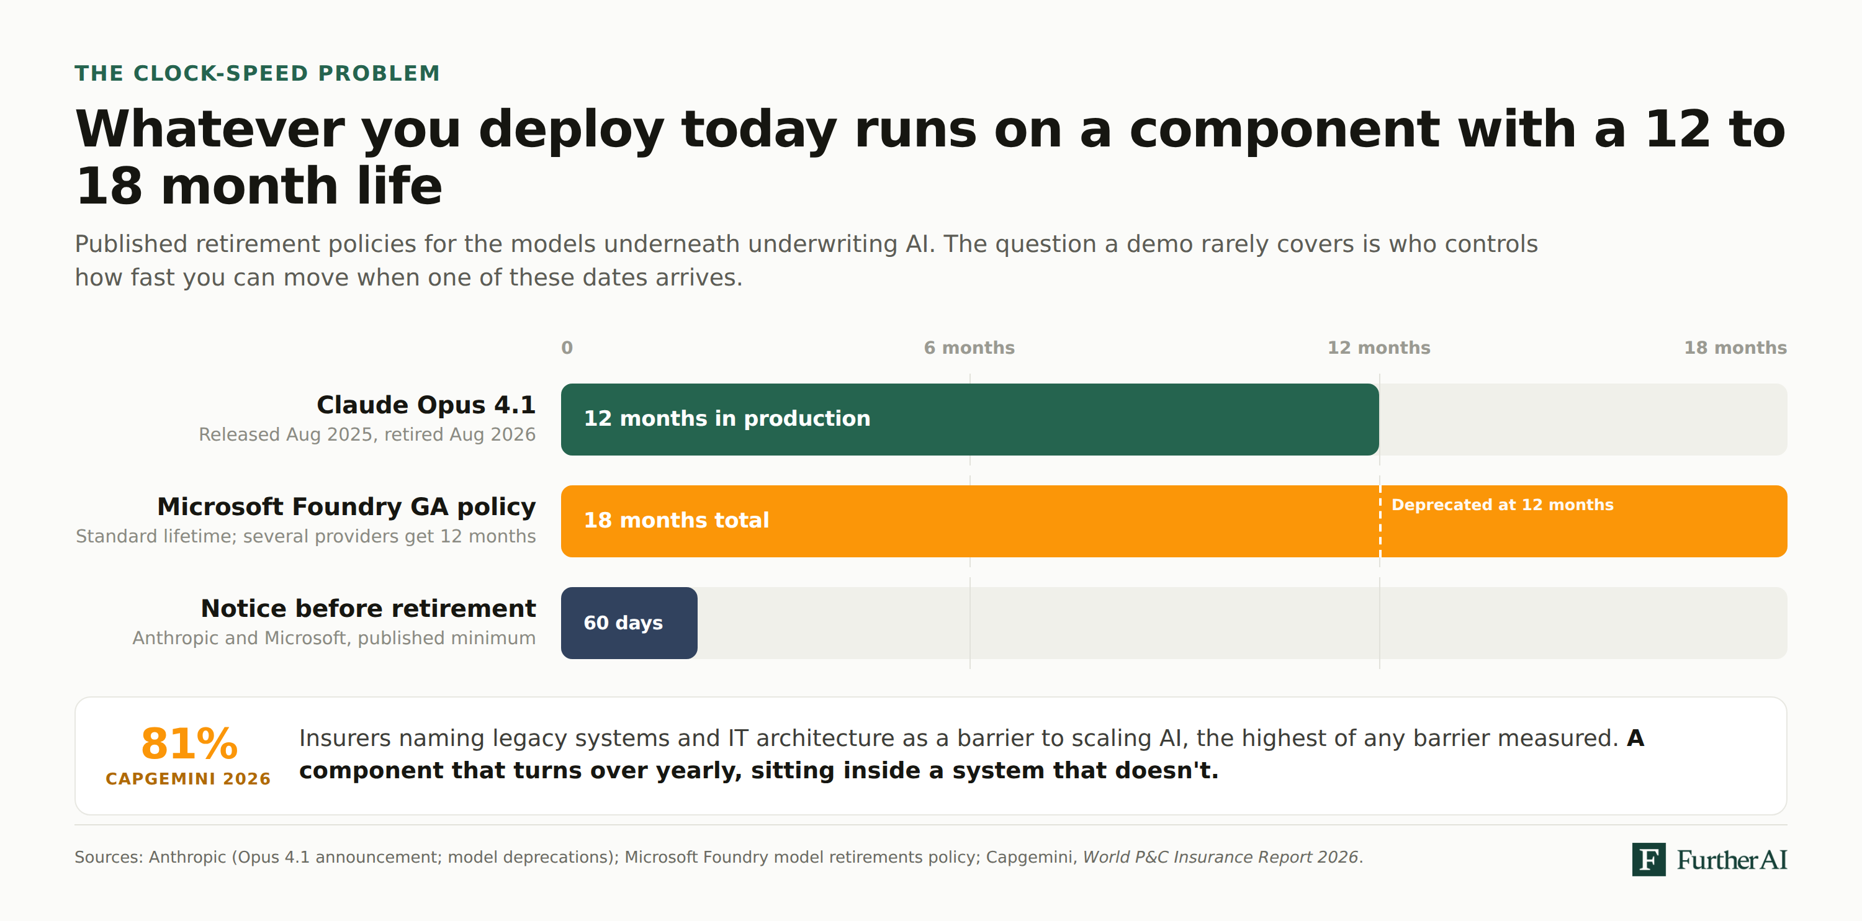1862x921 pixels.
Task: Click the bold text 'component that turns over yearly'
Action: (x=521, y=771)
